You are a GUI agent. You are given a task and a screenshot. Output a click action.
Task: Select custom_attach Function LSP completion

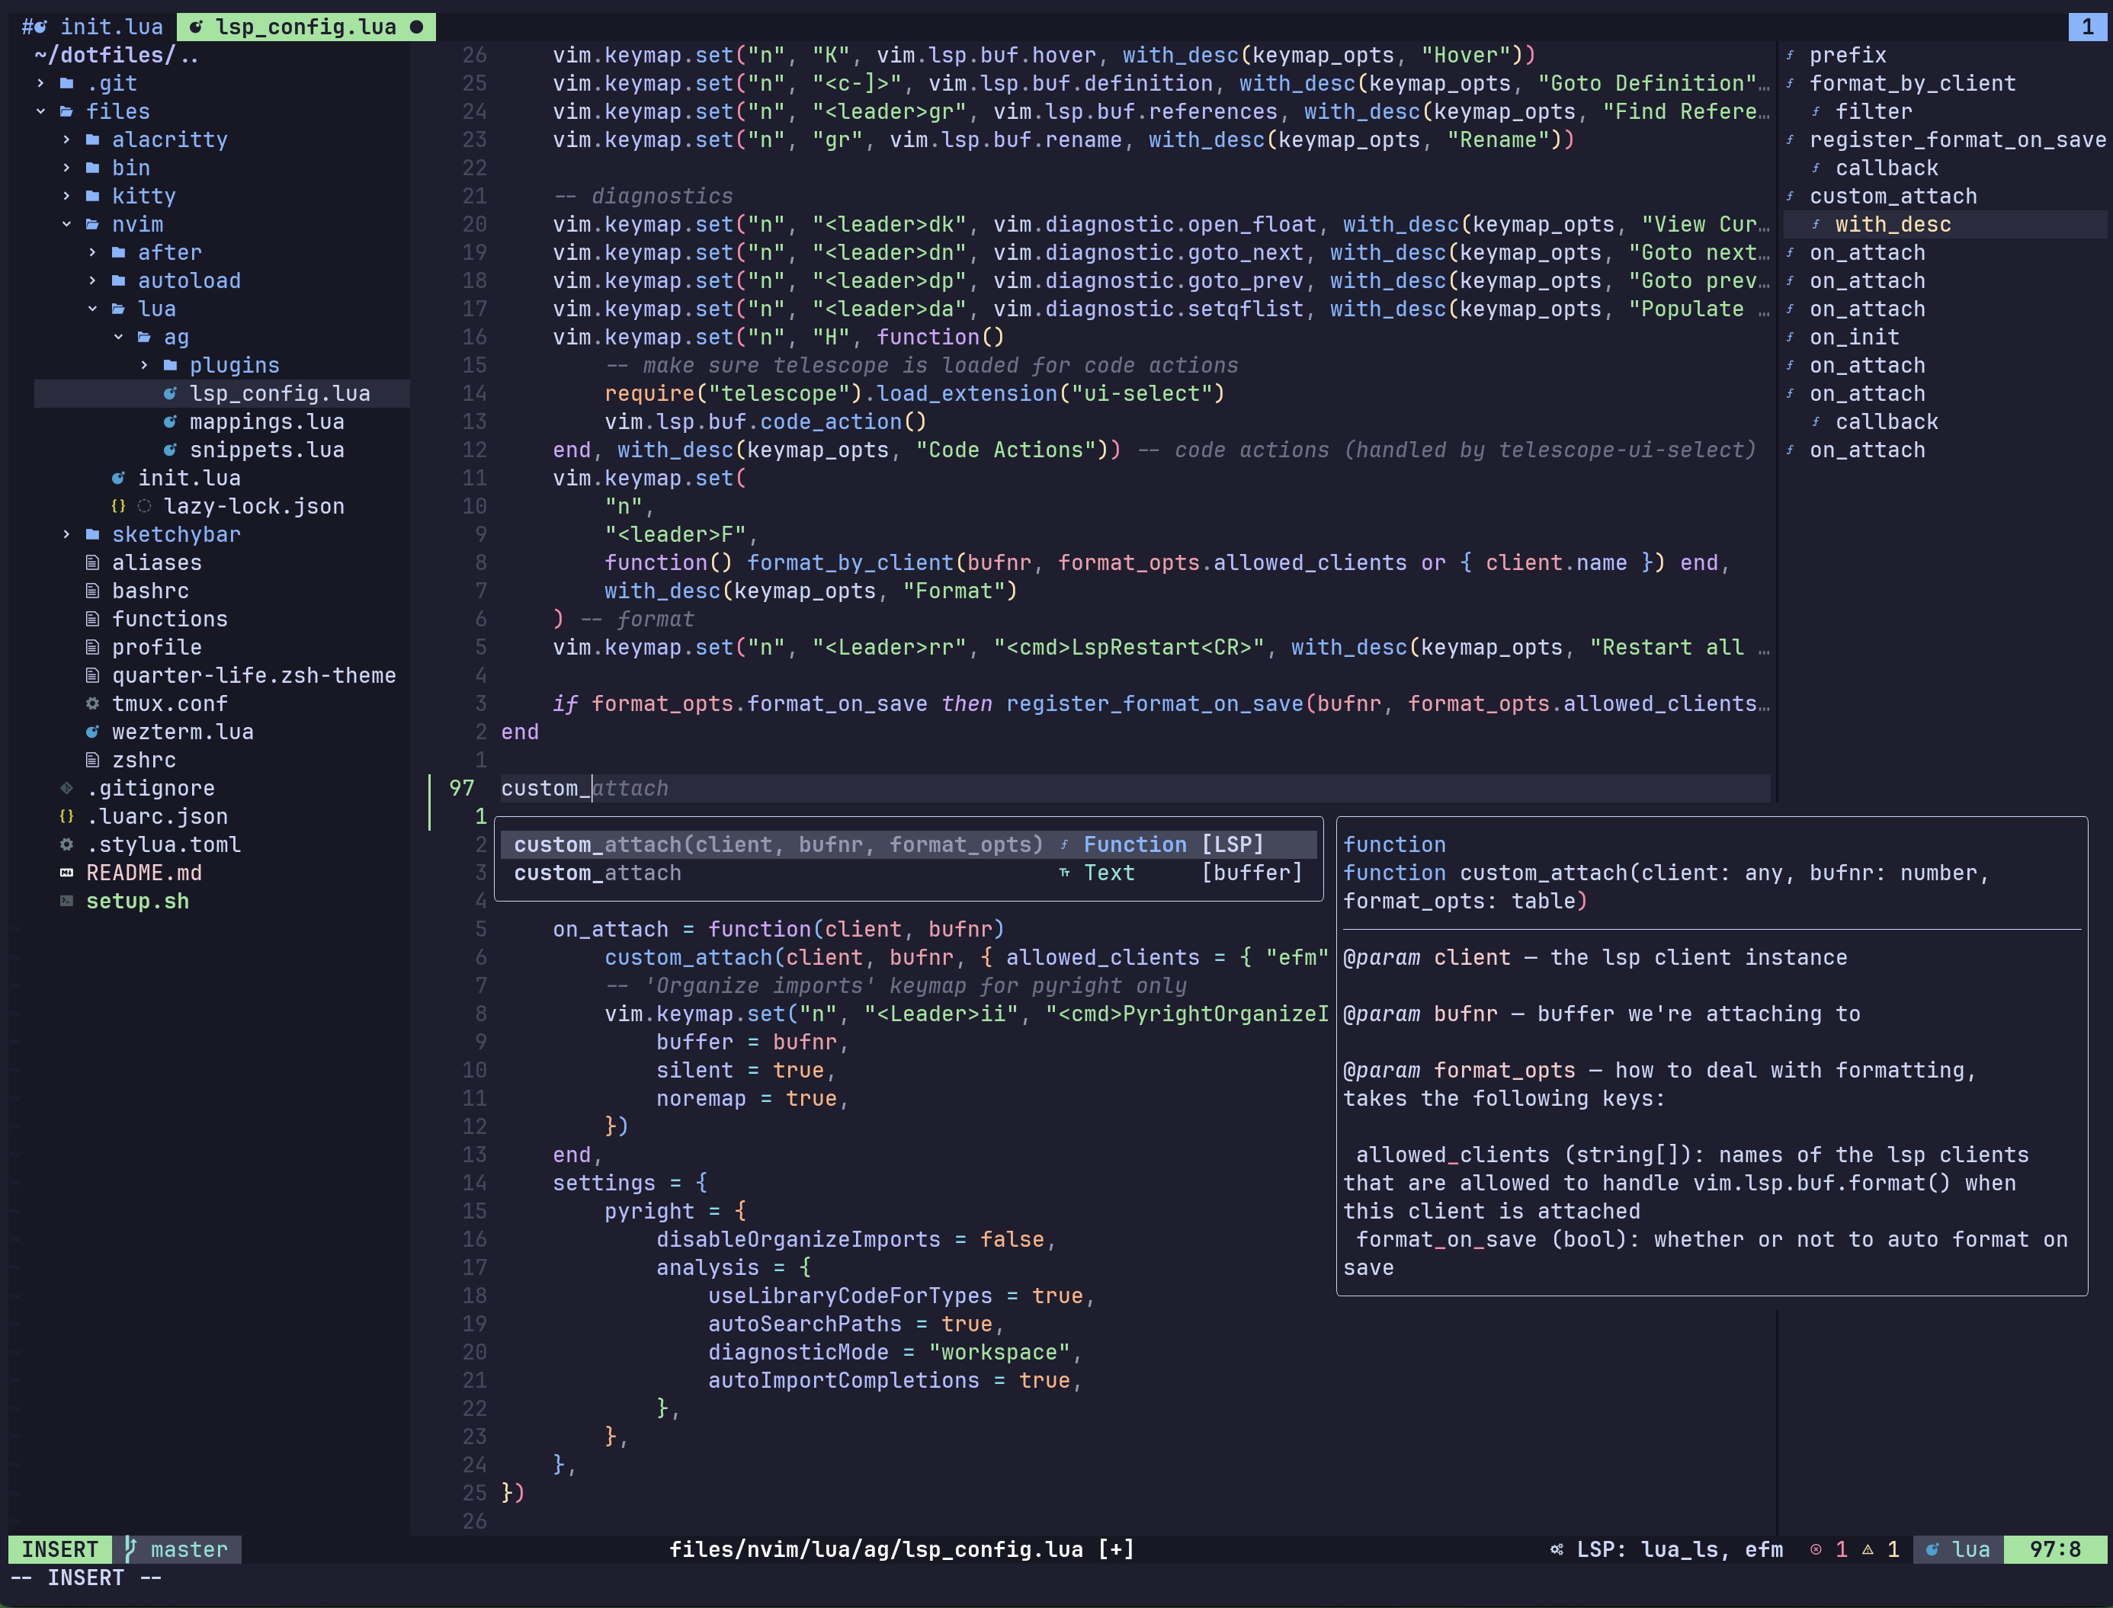tap(909, 844)
